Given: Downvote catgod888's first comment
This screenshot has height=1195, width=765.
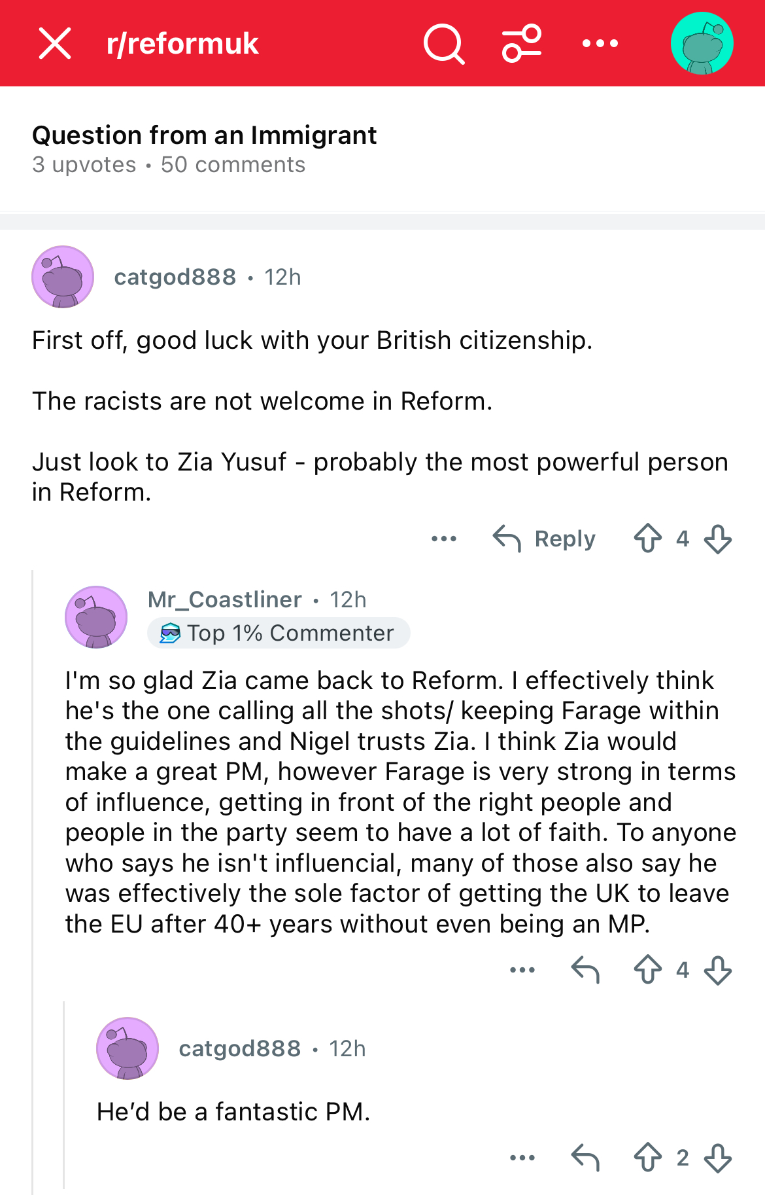Looking at the screenshot, I should [x=718, y=539].
